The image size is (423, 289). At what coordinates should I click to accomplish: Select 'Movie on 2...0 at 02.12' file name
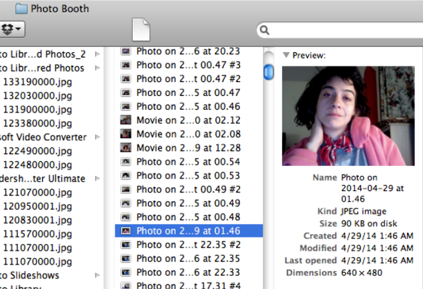188,120
